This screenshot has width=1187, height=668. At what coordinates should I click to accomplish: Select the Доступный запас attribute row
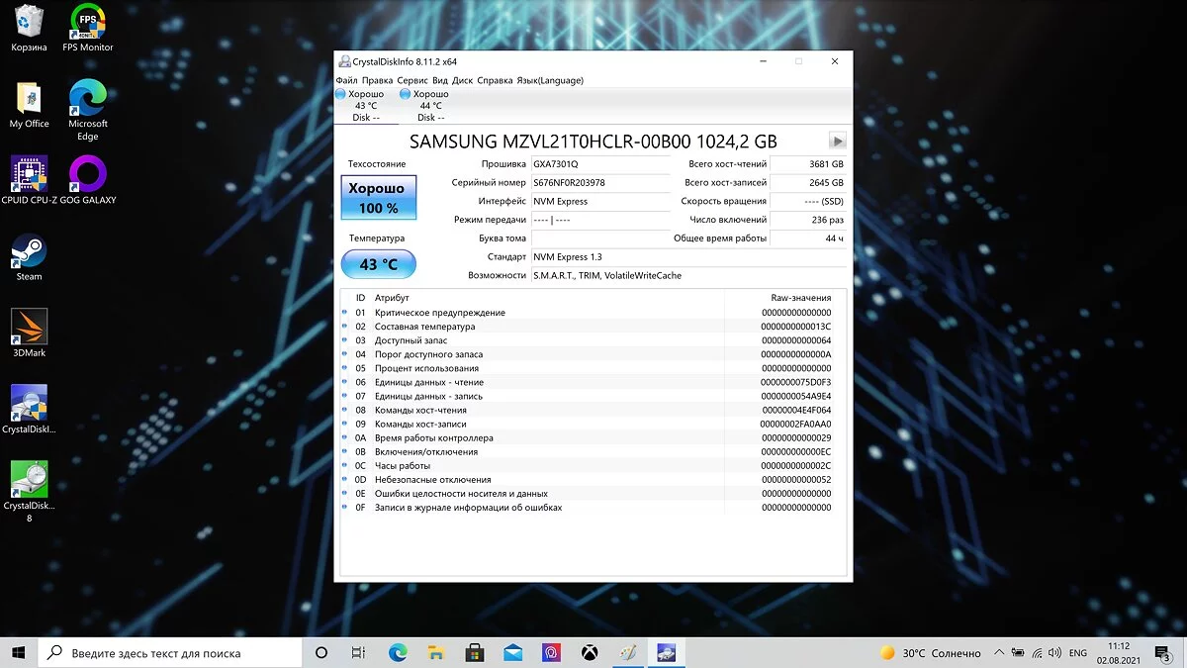593,340
